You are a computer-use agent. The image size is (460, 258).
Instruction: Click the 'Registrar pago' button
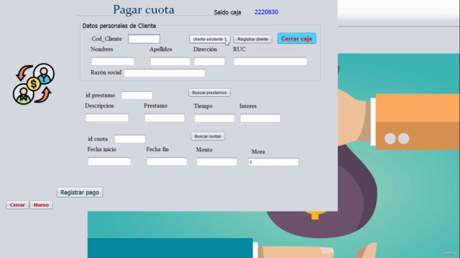click(80, 192)
